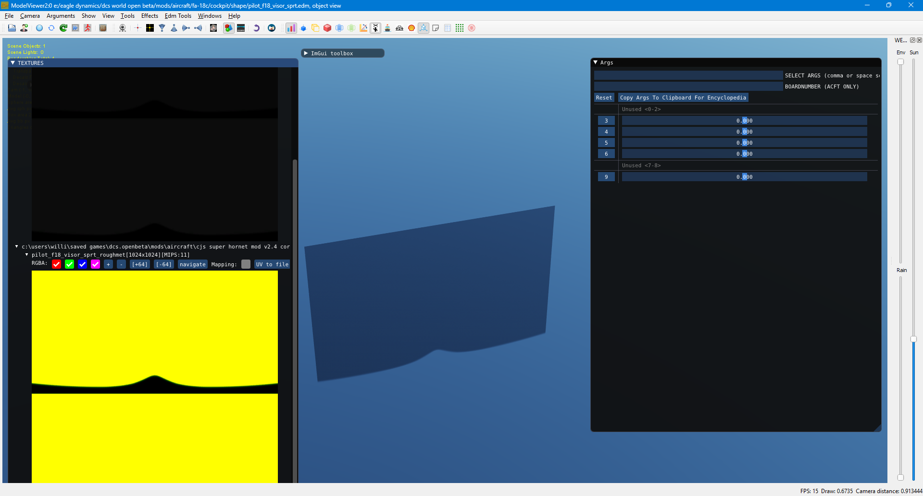Click the ruler and angle measurement icon
This screenshot has width=923, height=496.
[363, 28]
